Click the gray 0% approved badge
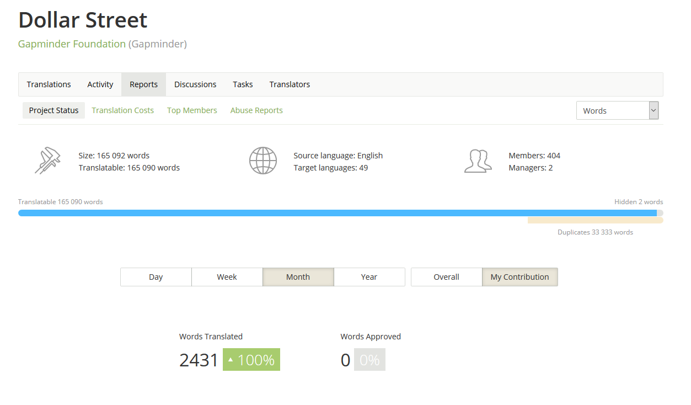Viewport: 691px width, 405px height. click(369, 360)
